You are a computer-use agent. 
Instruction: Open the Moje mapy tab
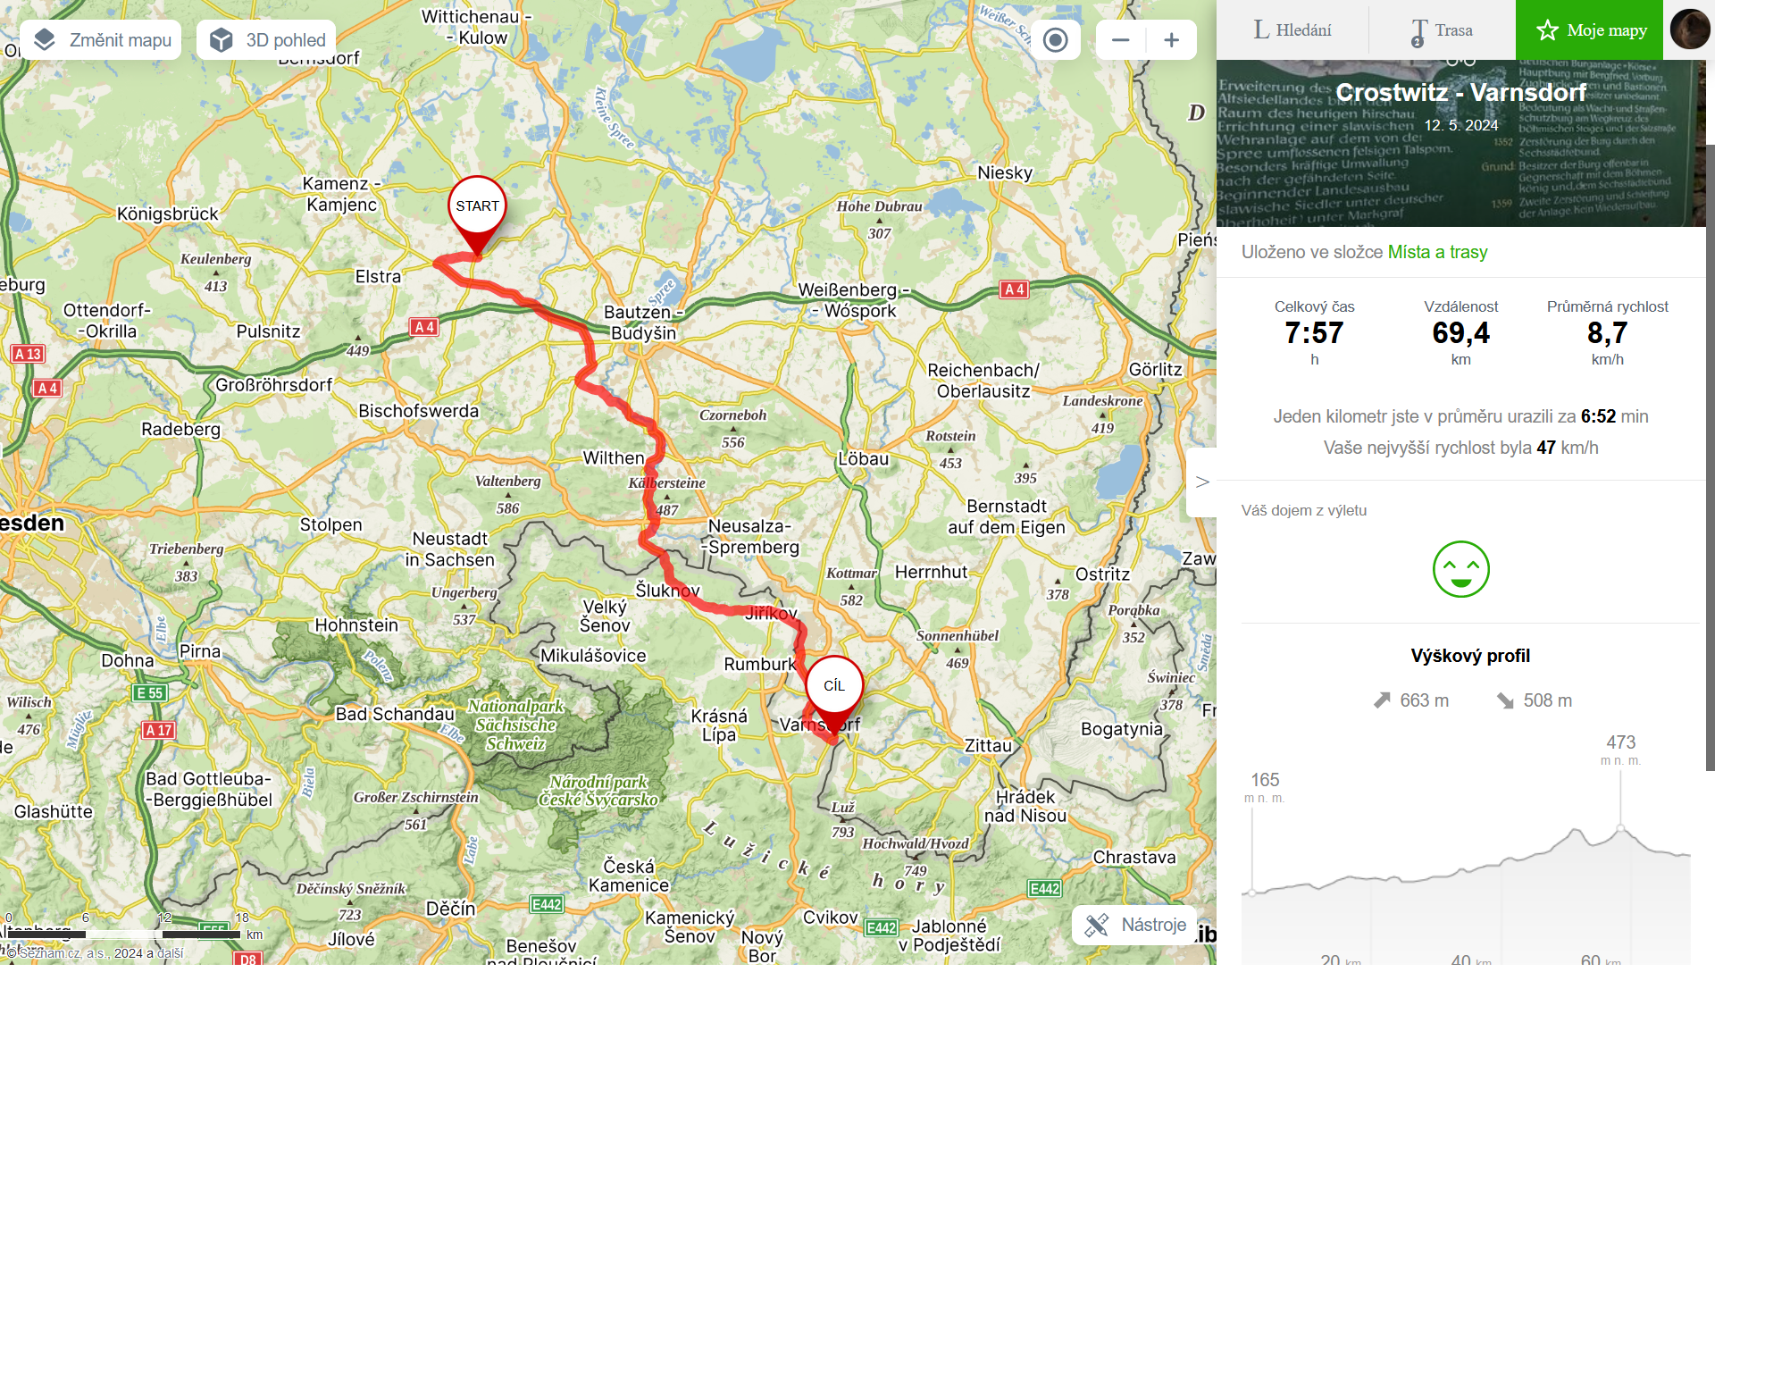click(x=1589, y=30)
